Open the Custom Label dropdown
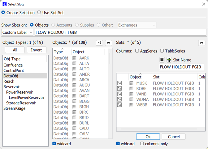This screenshot has width=208, height=149. pyautogui.click(x=17, y=32)
